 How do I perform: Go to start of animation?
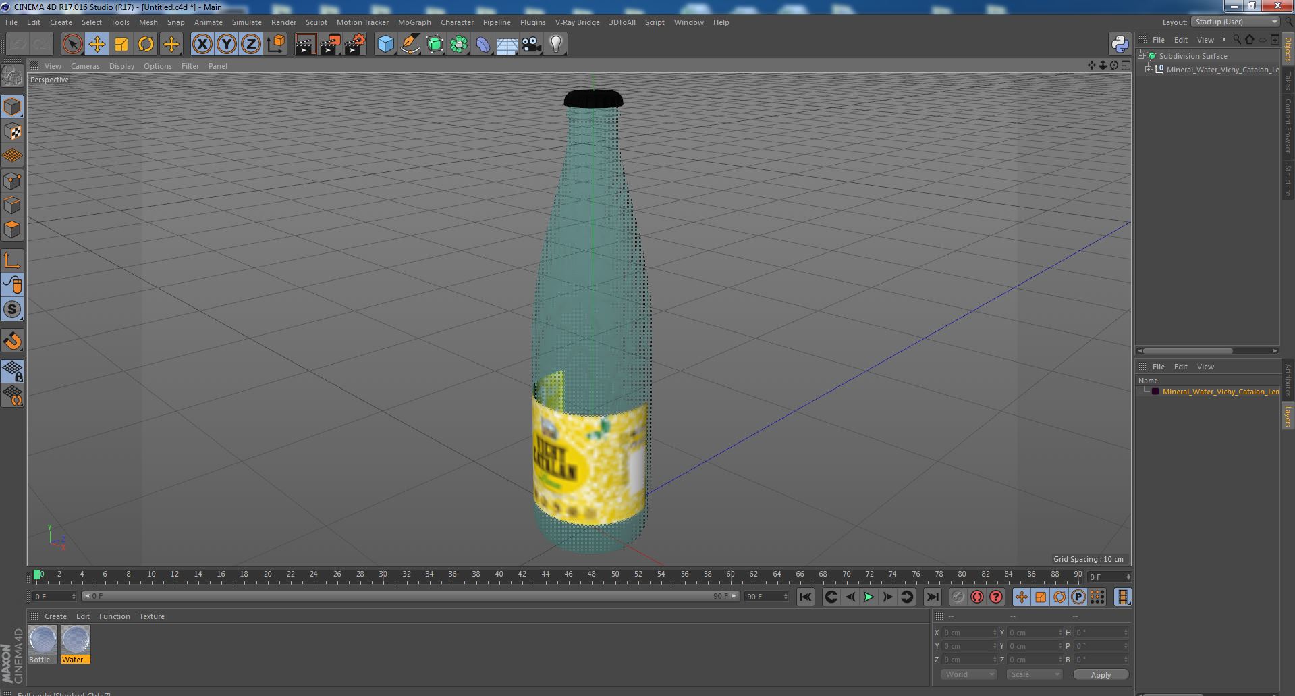805,597
